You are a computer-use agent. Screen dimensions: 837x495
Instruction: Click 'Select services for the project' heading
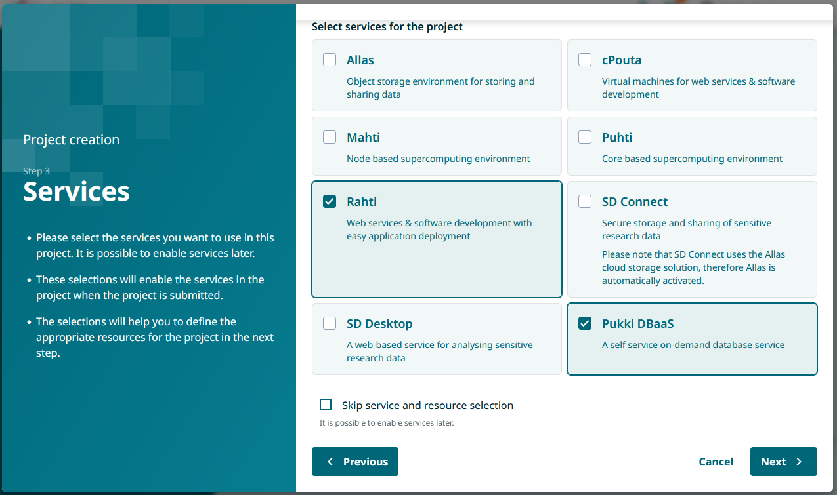coord(387,26)
